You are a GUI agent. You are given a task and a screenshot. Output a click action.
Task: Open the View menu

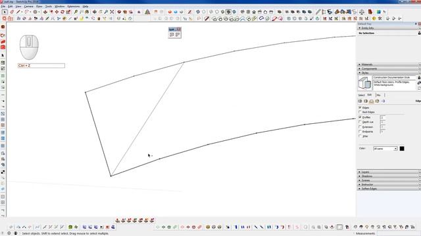18,6
